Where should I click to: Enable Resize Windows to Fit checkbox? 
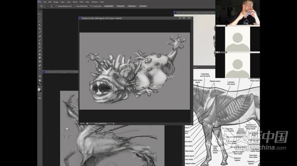[56, 6]
